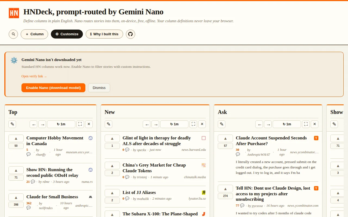The image size is (348, 217).
Task: Click the numa.rs domain
Action: pos(87,182)
